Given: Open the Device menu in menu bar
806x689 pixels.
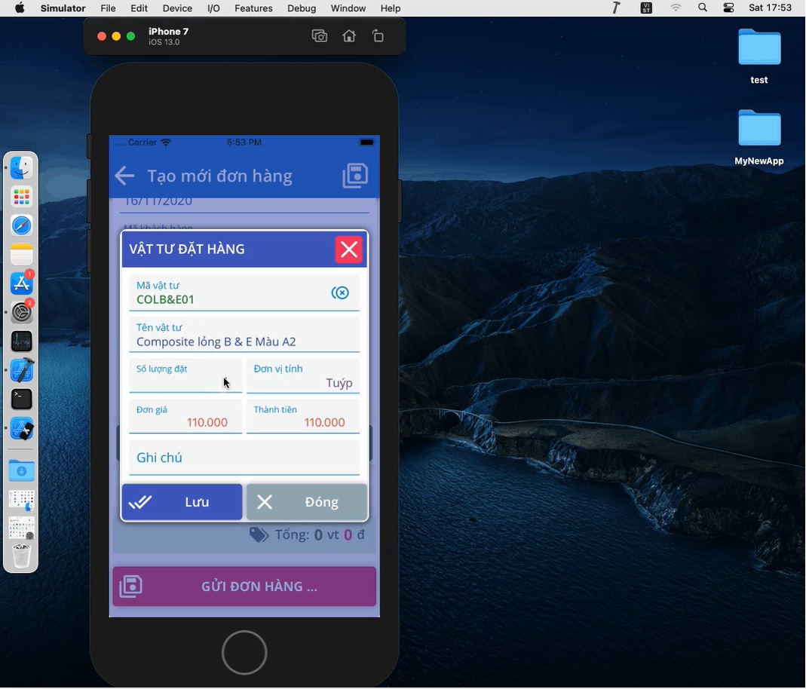Looking at the screenshot, I should 177,8.
